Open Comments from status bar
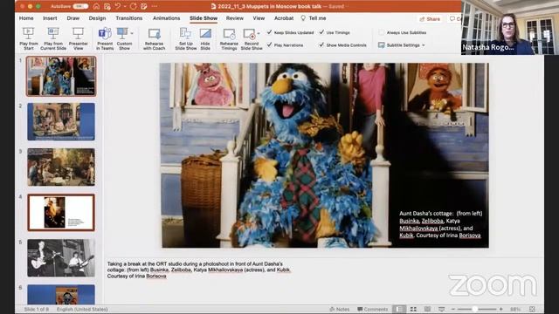 [x=373, y=309]
